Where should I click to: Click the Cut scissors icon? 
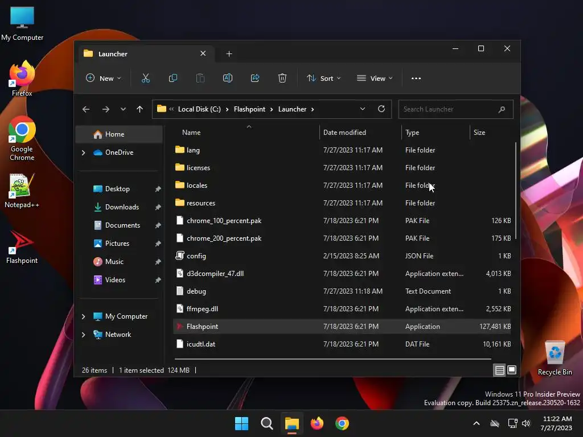click(x=145, y=78)
